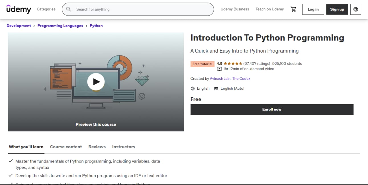The height and width of the screenshot is (185, 368).
Task: Click the closed captions icon
Action: tap(216, 89)
